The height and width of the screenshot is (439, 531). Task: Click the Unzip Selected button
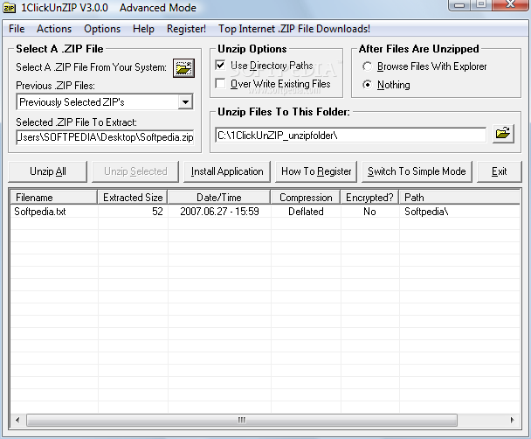pos(135,171)
